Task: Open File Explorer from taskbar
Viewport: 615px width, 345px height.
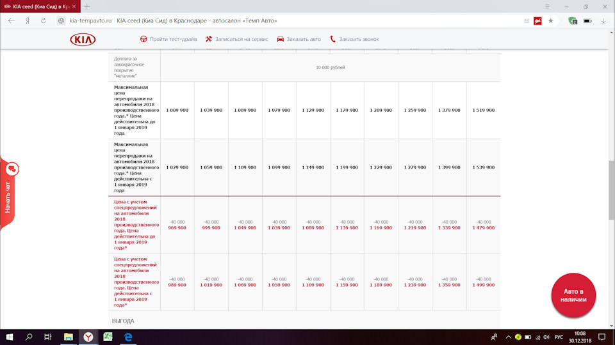Action: (x=69, y=337)
